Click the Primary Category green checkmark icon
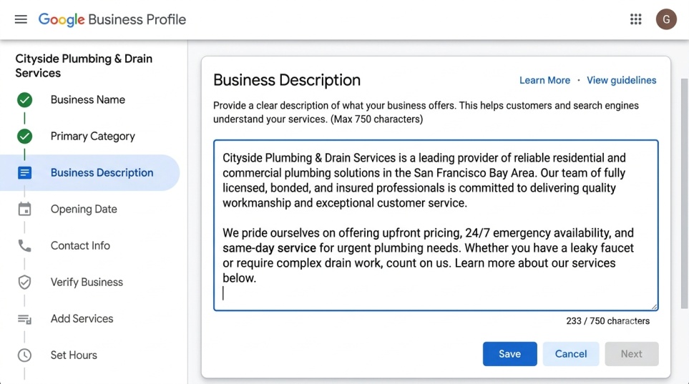 pyautogui.click(x=24, y=136)
